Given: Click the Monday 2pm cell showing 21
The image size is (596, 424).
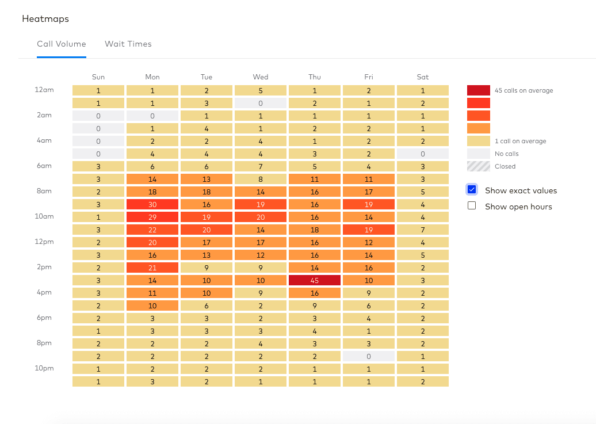Looking at the screenshot, I should (x=152, y=268).
